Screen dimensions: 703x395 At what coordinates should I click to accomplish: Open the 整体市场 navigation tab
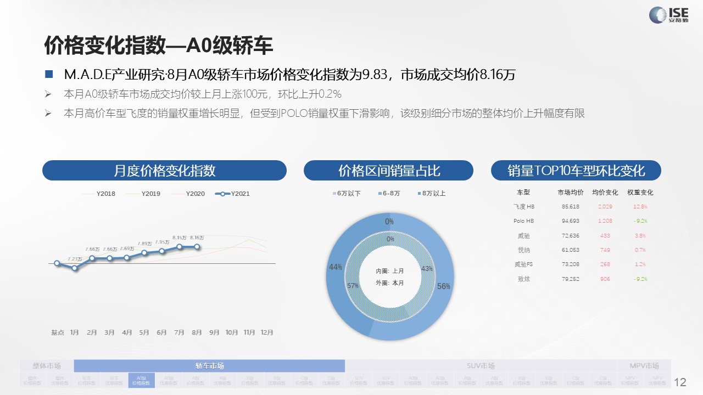click(x=47, y=366)
